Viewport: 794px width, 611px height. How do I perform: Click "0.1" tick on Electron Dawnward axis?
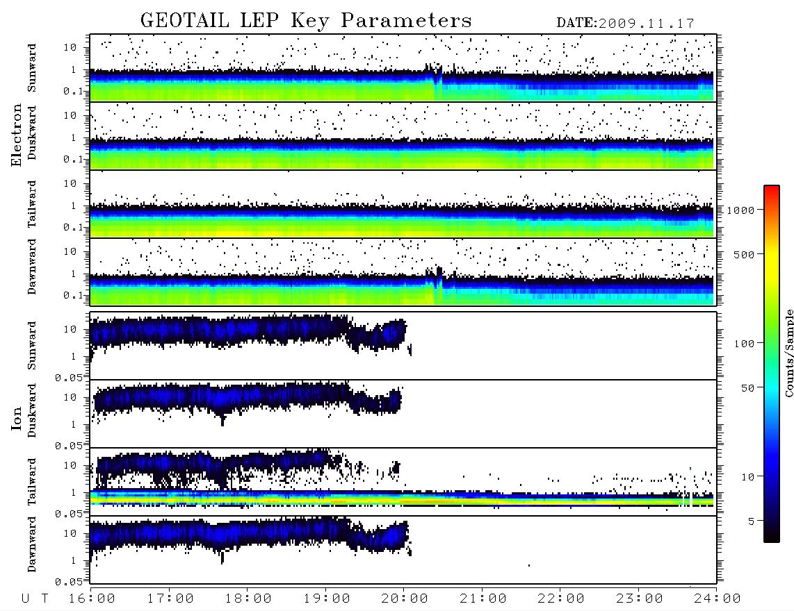pos(73,295)
